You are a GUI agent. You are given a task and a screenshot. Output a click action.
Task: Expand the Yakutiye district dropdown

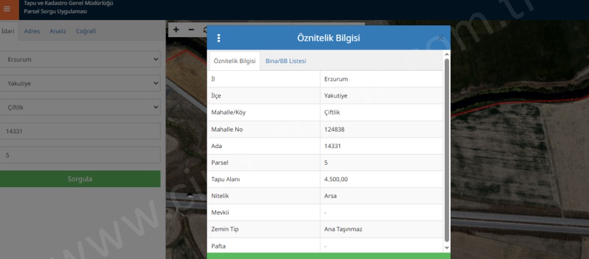[80, 84]
